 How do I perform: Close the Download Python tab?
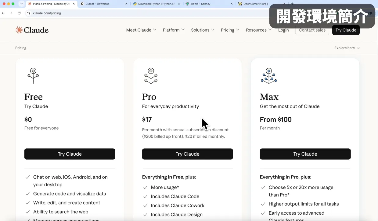[179, 4]
